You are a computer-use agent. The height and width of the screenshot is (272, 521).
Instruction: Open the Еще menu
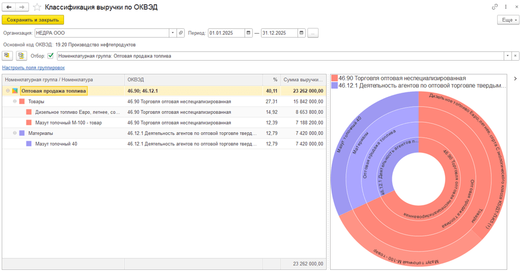(x=508, y=20)
